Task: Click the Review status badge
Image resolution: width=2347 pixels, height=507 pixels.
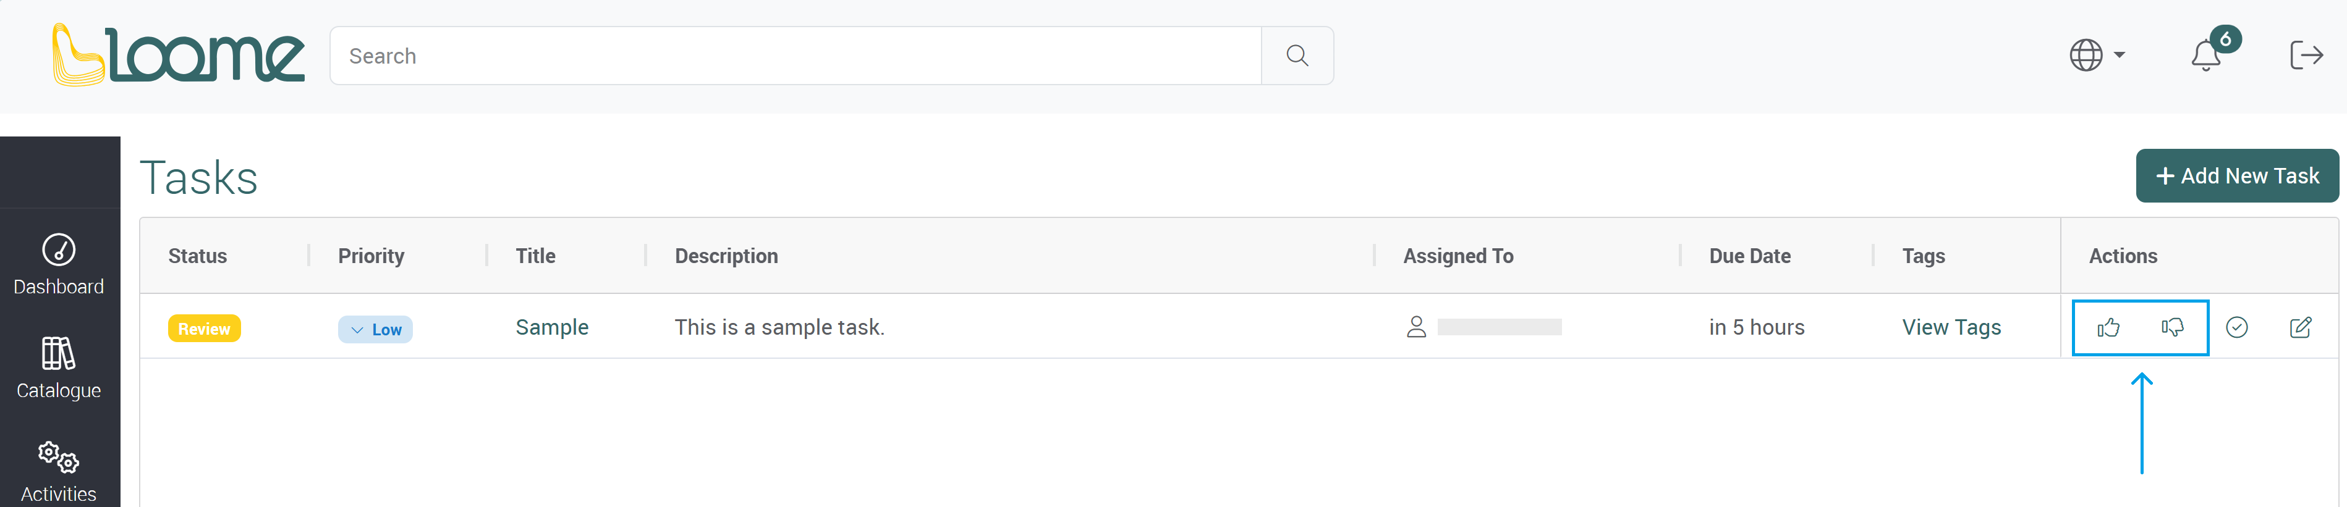Action: tap(204, 329)
